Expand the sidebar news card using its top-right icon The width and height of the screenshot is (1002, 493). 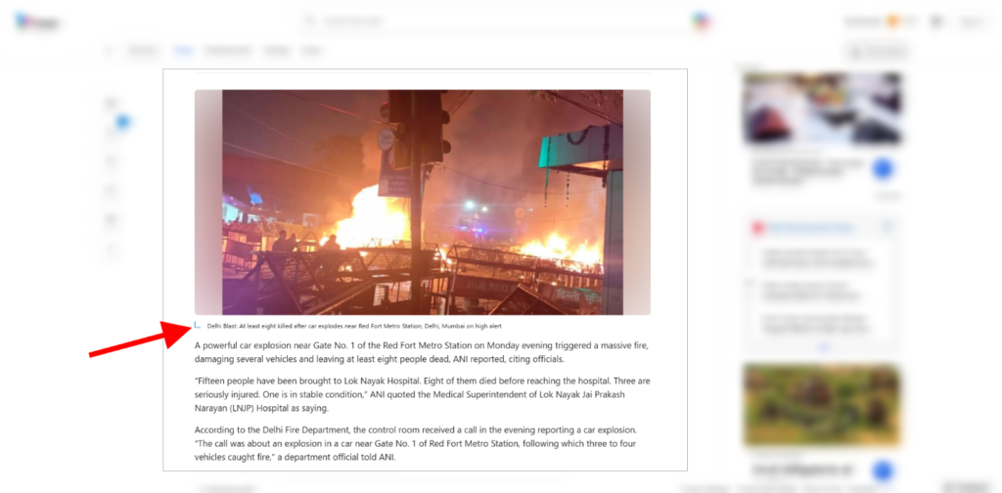point(888,227)
